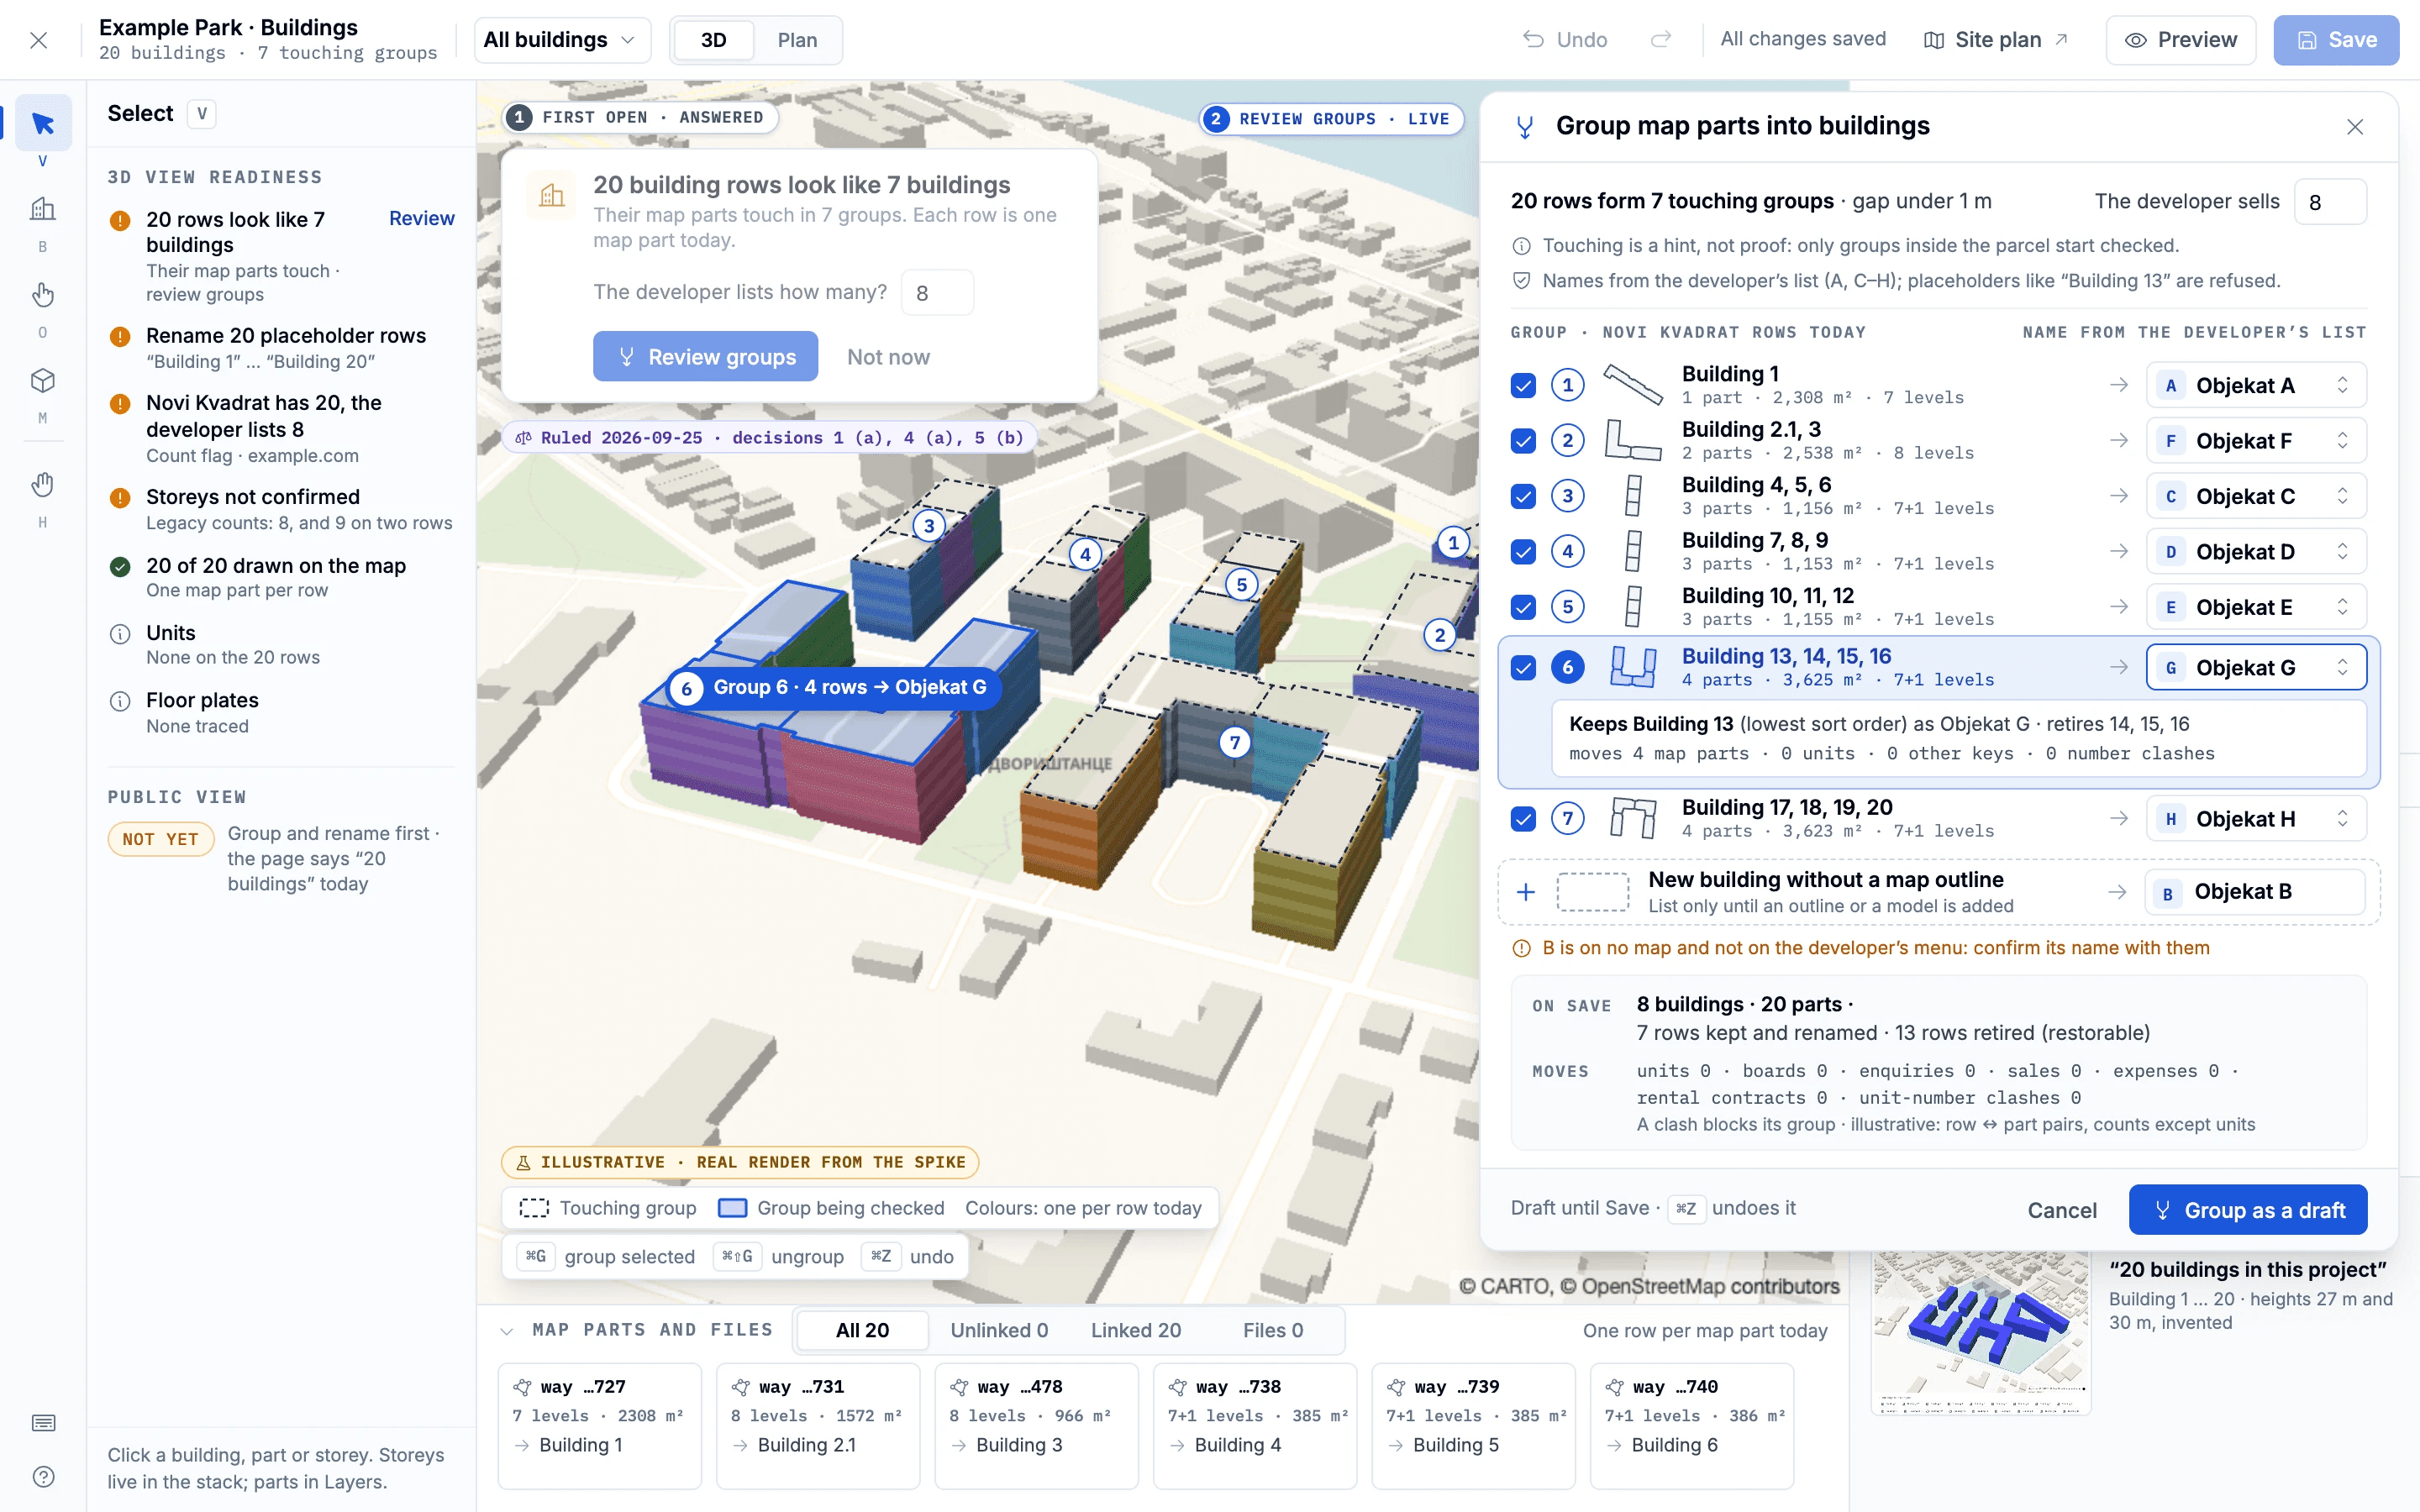Click the Preview button
Screen dimensions: 2420x1512
(x=2181, y=40)
